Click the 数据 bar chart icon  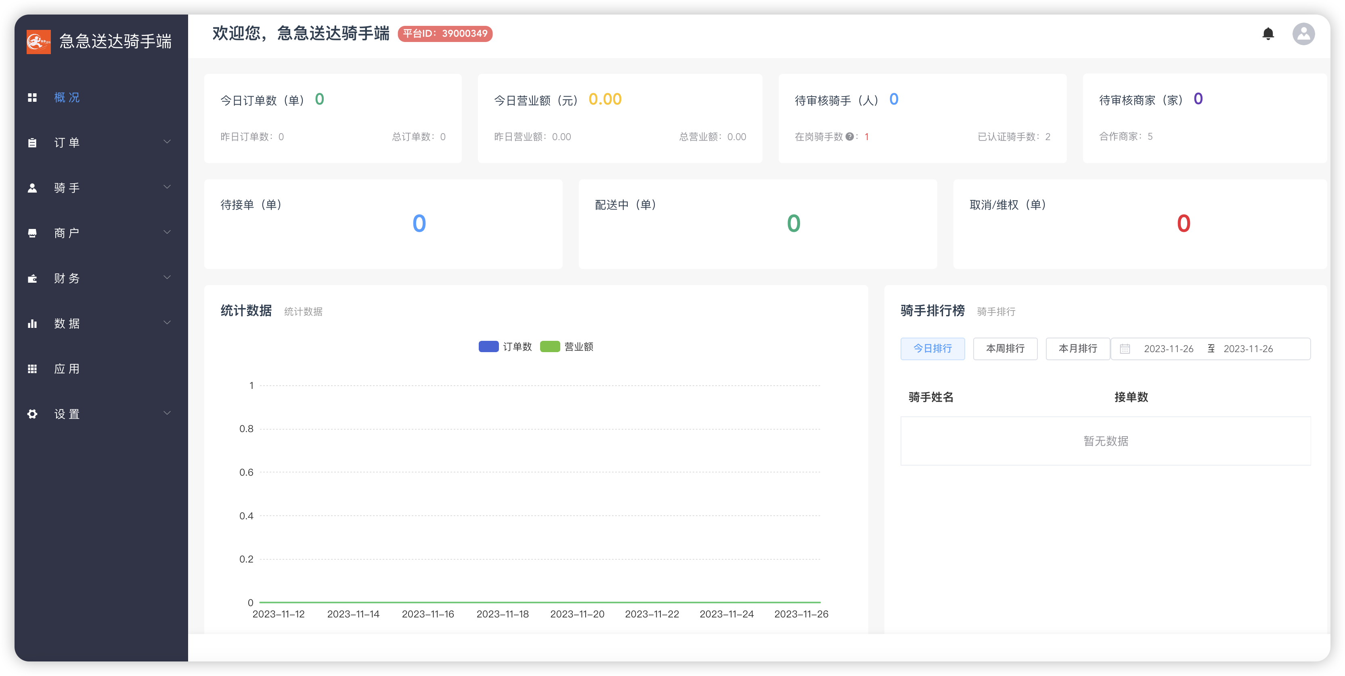[32, 324]
